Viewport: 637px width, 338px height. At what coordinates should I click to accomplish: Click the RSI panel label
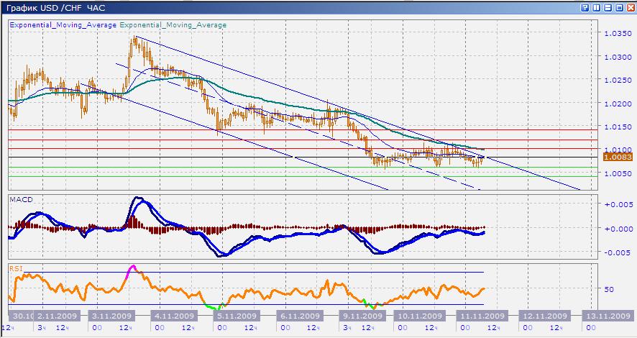click(x=15, y=268)
